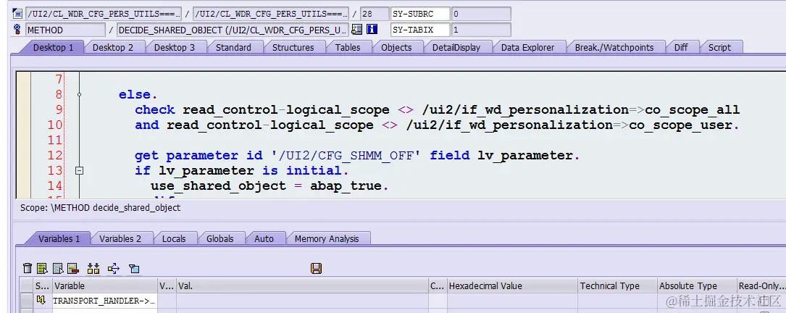Click the SY-TABIX value field showing 1

click(x=481, y=30)
